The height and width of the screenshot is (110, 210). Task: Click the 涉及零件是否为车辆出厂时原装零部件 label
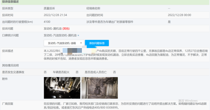110,22
